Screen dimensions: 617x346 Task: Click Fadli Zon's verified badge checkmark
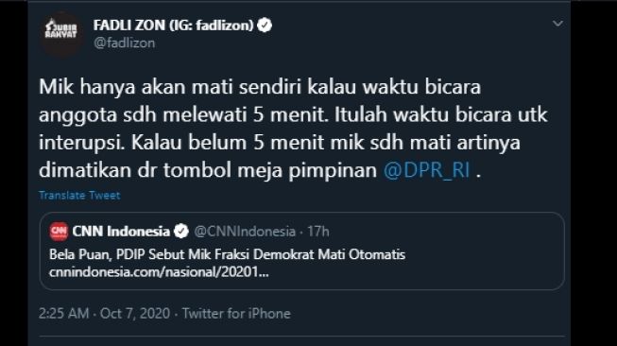tap(265, 26)
